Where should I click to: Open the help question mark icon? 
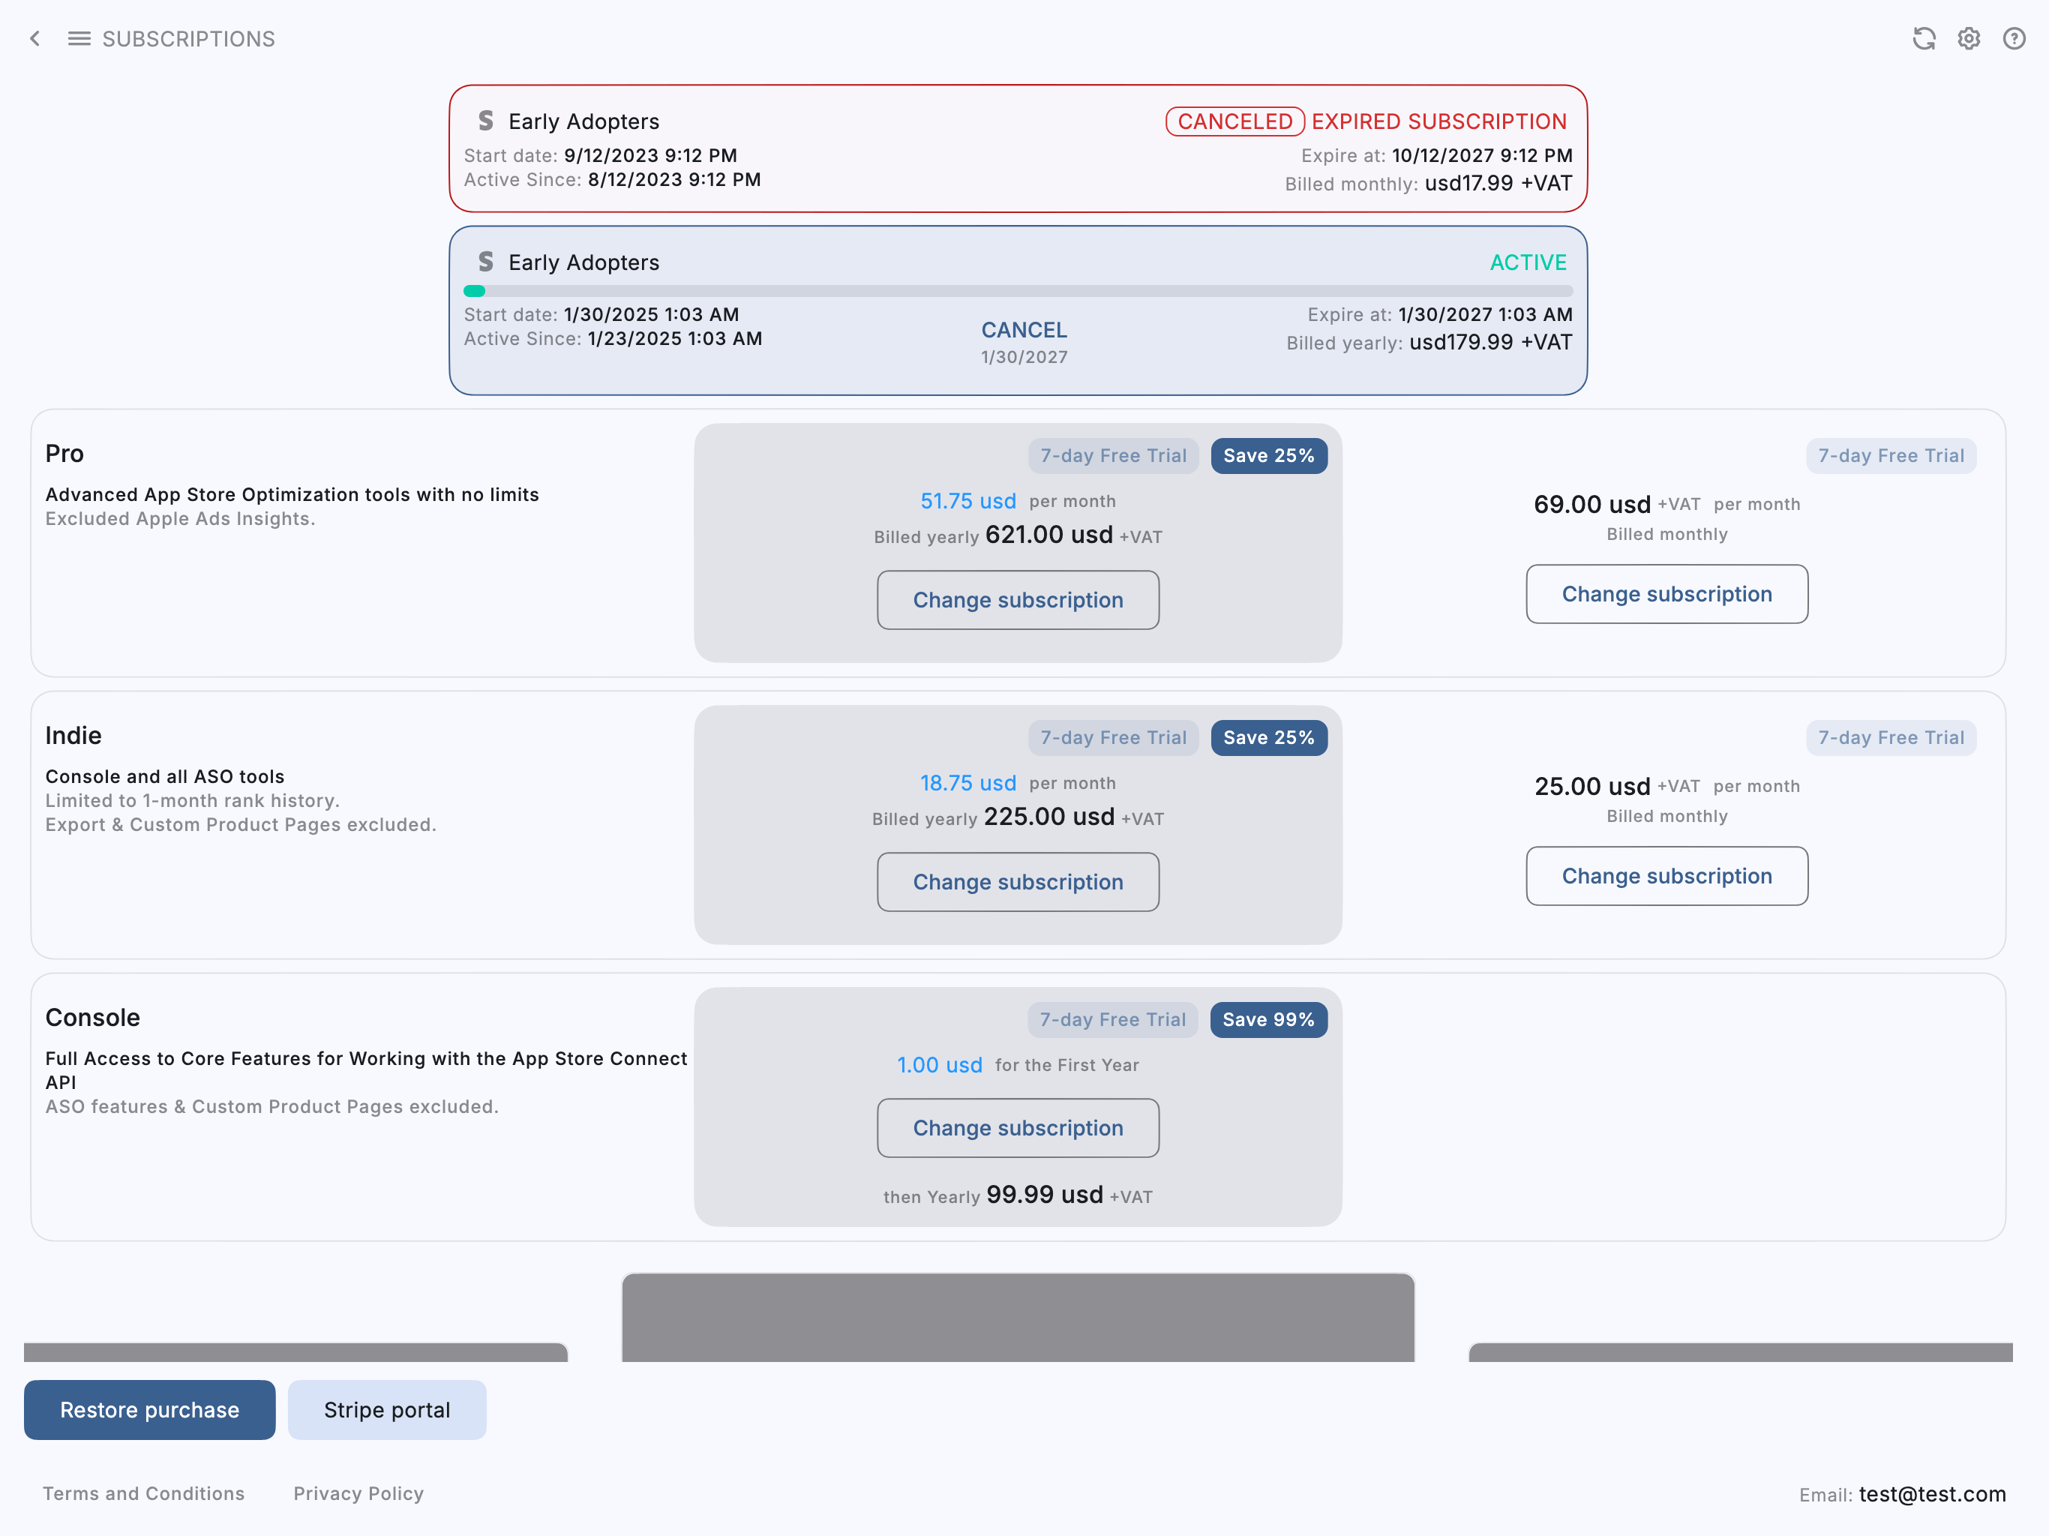(2013, 39)
